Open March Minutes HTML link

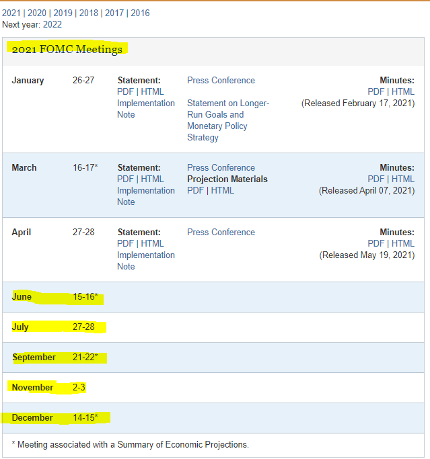(x=403, y=179)
